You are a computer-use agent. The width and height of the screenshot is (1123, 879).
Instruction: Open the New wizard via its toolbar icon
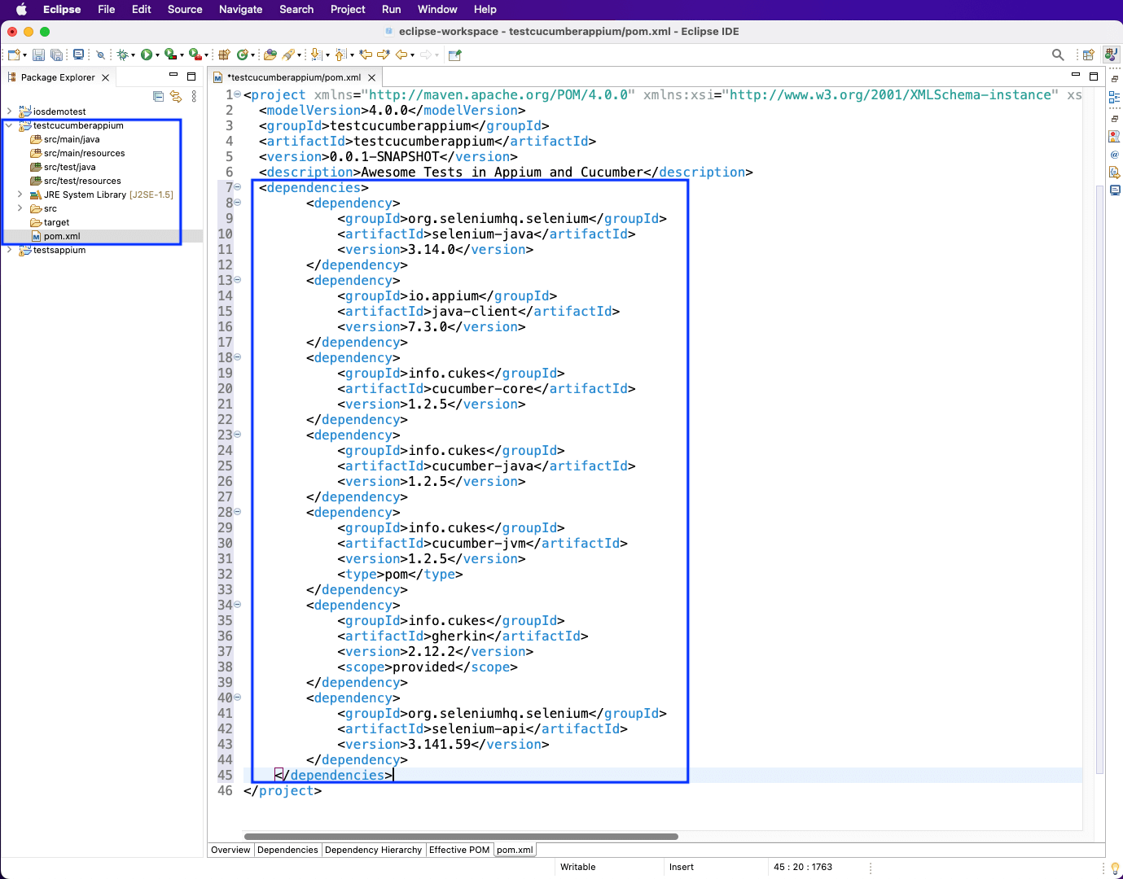point(13,55)
